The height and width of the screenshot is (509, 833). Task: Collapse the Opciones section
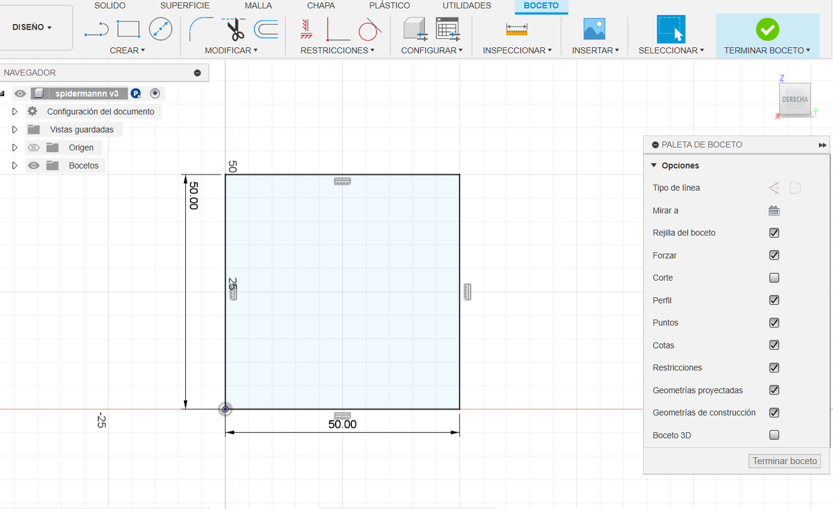click(654, 165)
